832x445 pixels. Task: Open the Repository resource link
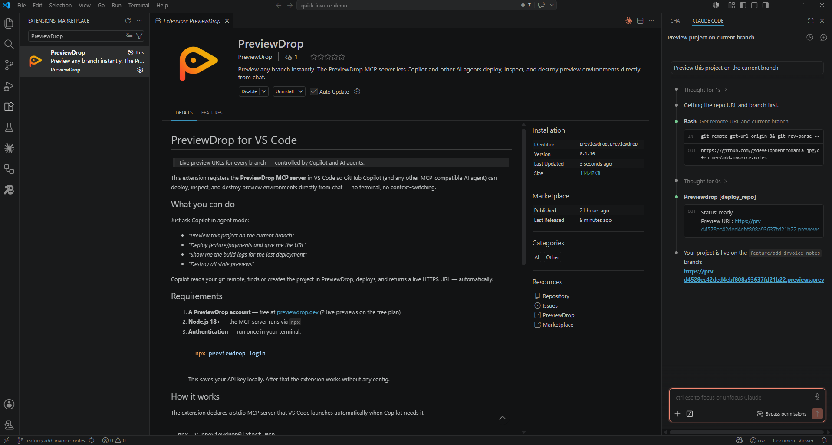click(x=556, y=296)
